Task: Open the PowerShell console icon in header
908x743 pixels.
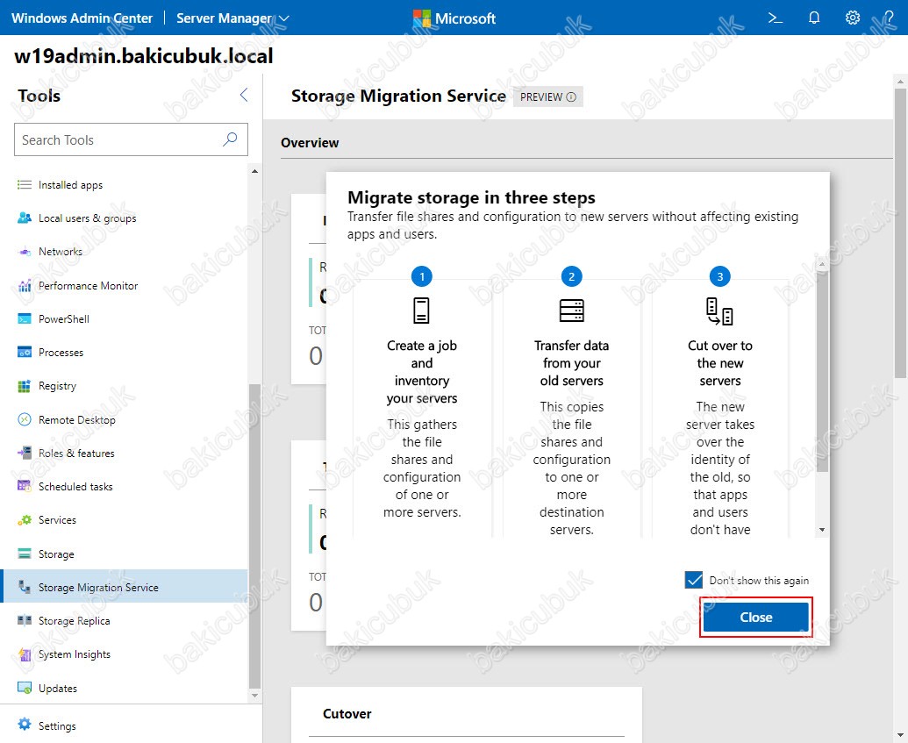Action: (x=776, y=18)
